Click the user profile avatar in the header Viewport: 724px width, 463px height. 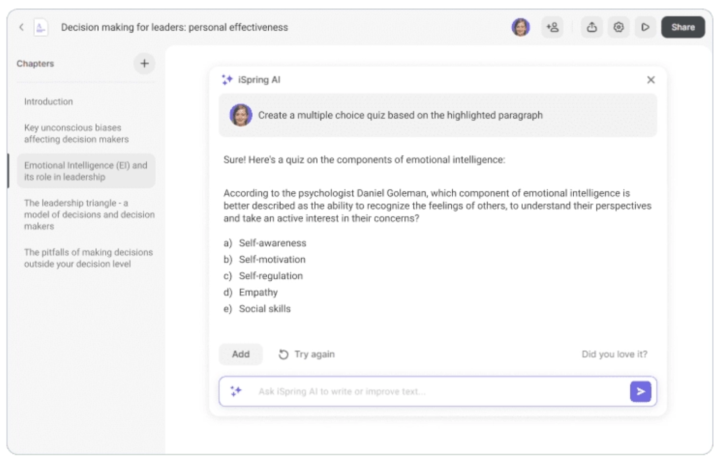coord(520,27)
